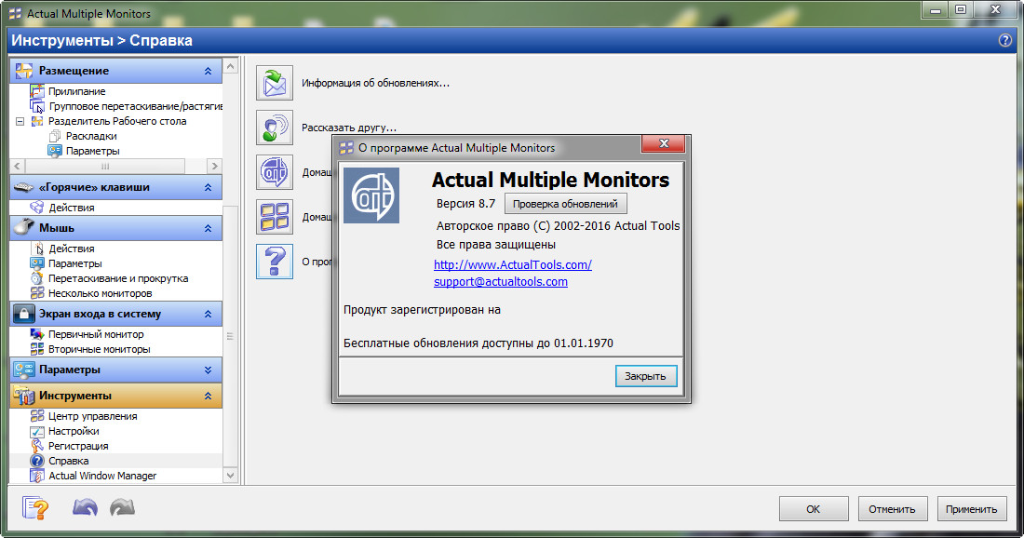
Task: Click the Tell a Friend icon
Action: pyautogui.click(x=275, y=128)
